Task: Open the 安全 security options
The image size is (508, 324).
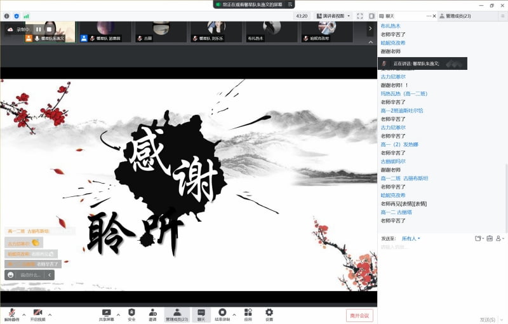Action: click(131, 312)
